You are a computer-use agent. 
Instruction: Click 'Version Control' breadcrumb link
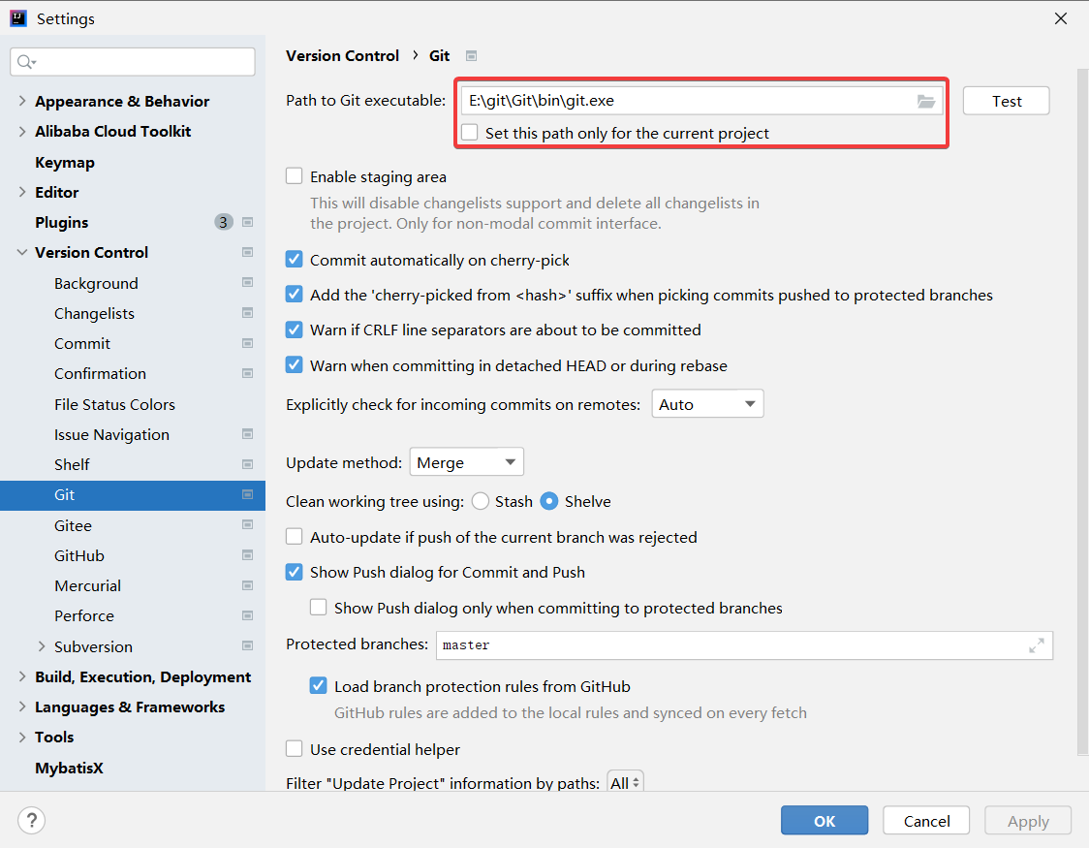click(x=342, y=55)
